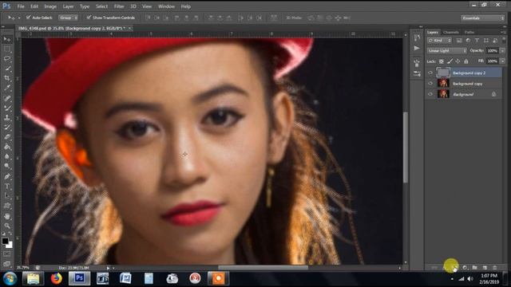This screenshot has height=287, width=511.
Task: Select the Hand tool
Action: click(7, 216)
